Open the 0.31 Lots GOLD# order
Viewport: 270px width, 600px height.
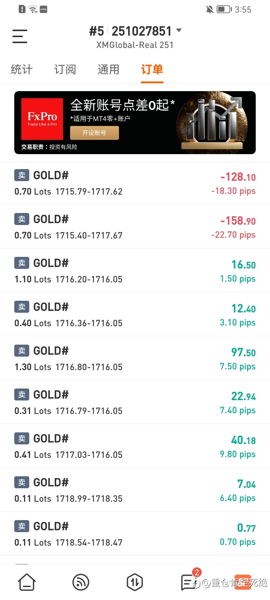[135, 402]
